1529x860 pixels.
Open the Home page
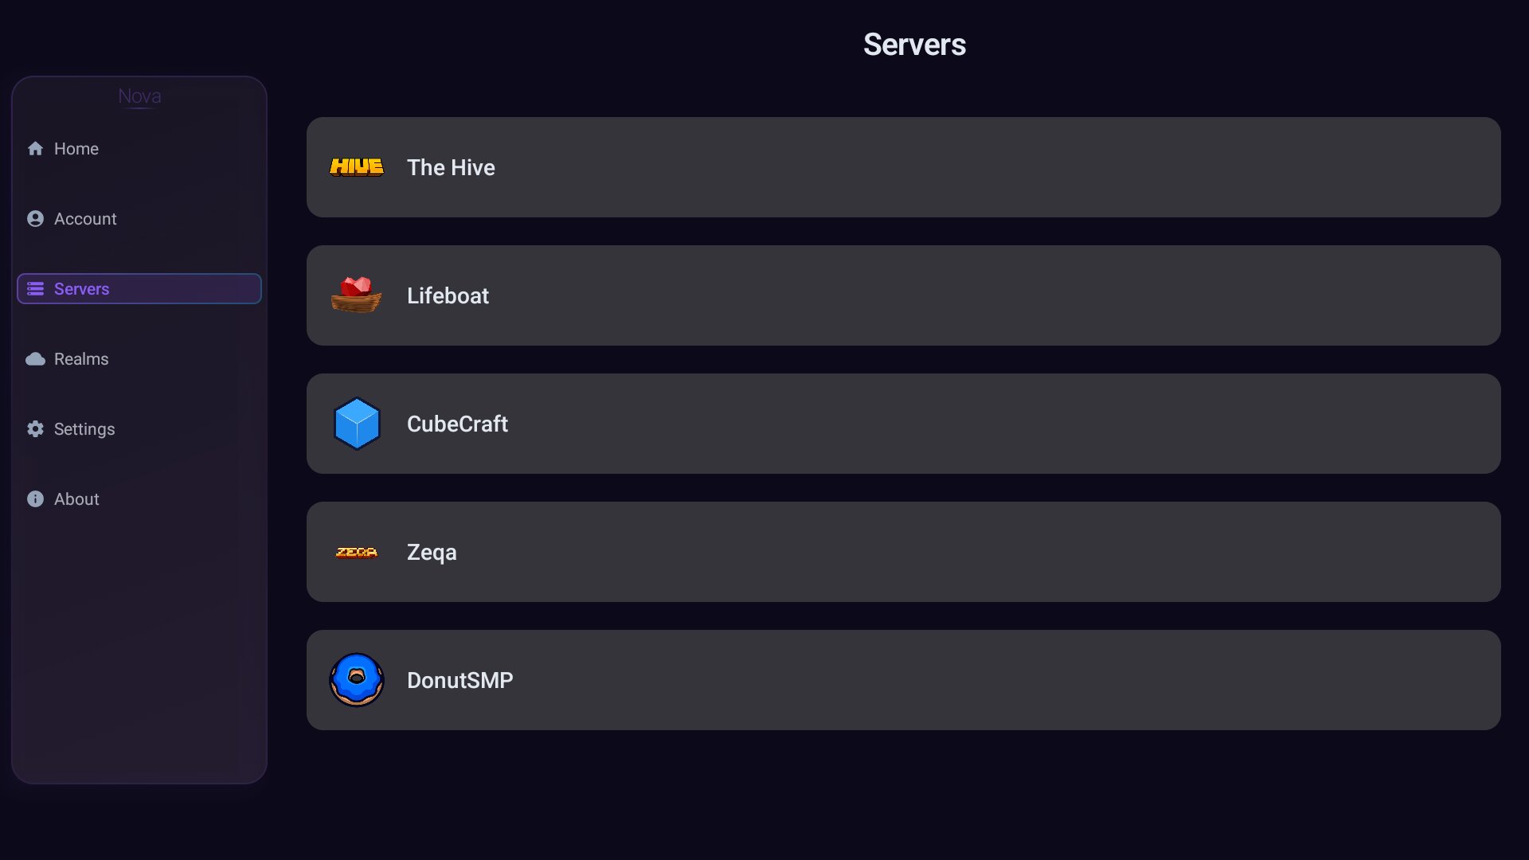coord(76,149)
